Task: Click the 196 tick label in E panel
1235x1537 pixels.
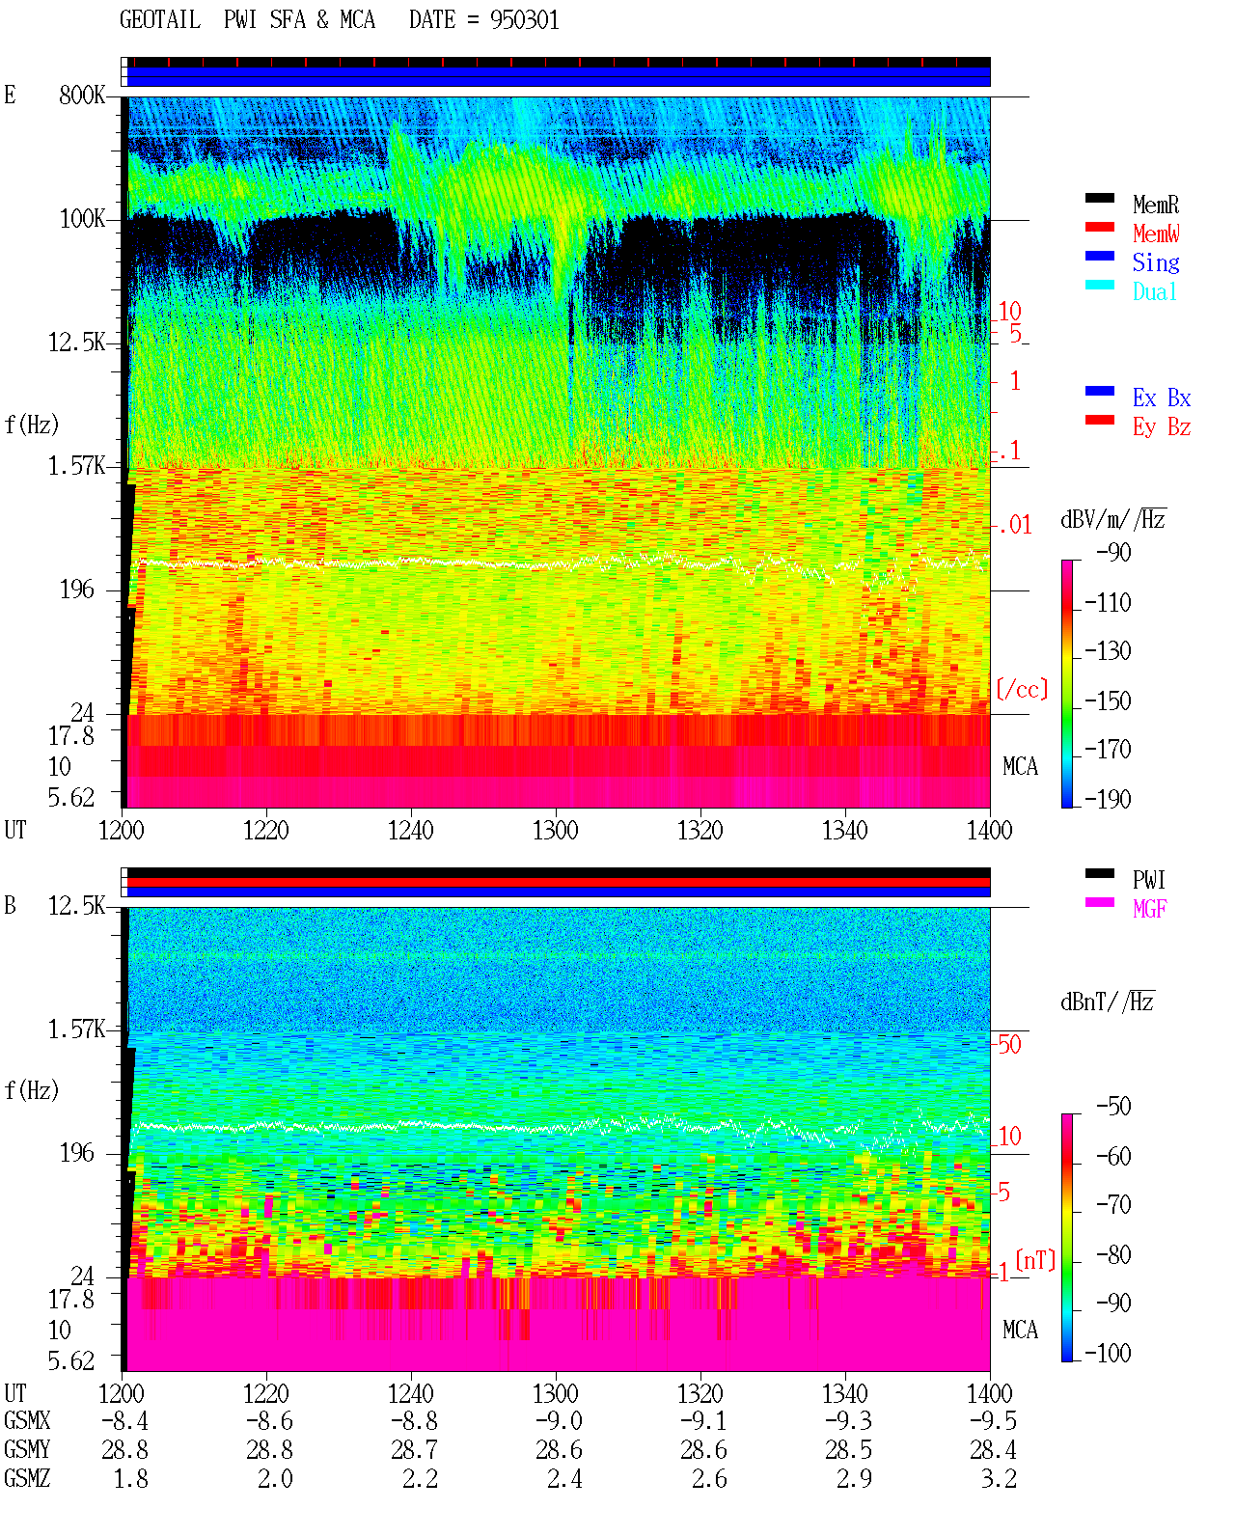Action: (x=77, y=590)
